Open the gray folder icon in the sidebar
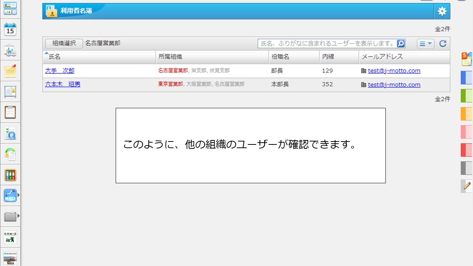 click(10, 216)
